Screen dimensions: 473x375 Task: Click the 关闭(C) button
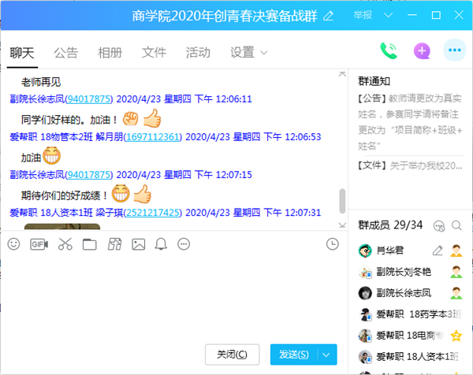[232, 355]
